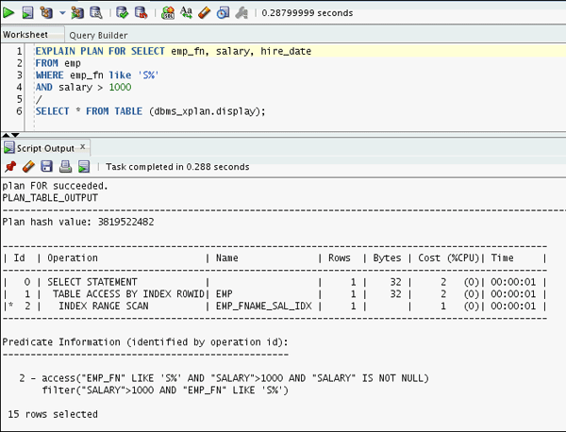Image resolution: width=566 pixels, height=432 pixels.
Task: Close the Script Output tab
Action: tap(83, 147)
